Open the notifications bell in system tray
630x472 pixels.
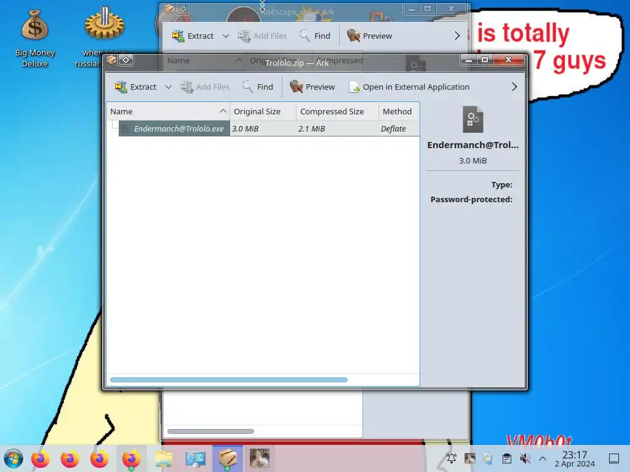point(452,458)
